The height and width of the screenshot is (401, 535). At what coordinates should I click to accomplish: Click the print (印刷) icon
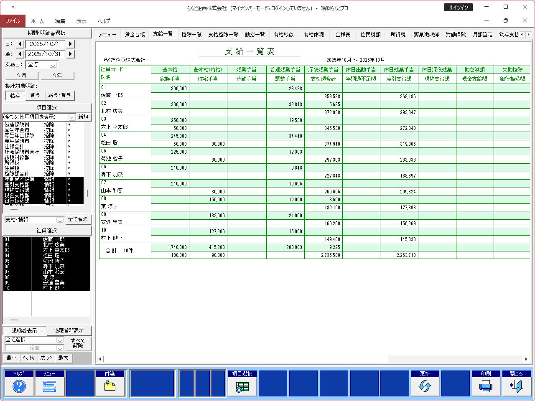[x=486, y=386]
